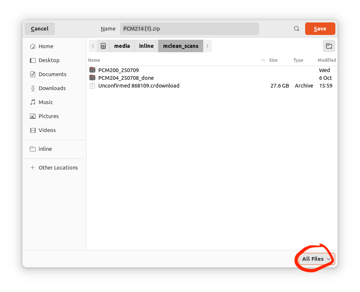Click the search magnifier icon
The width and height of the screenshot is (360, 292).
(x=296, y=29)
